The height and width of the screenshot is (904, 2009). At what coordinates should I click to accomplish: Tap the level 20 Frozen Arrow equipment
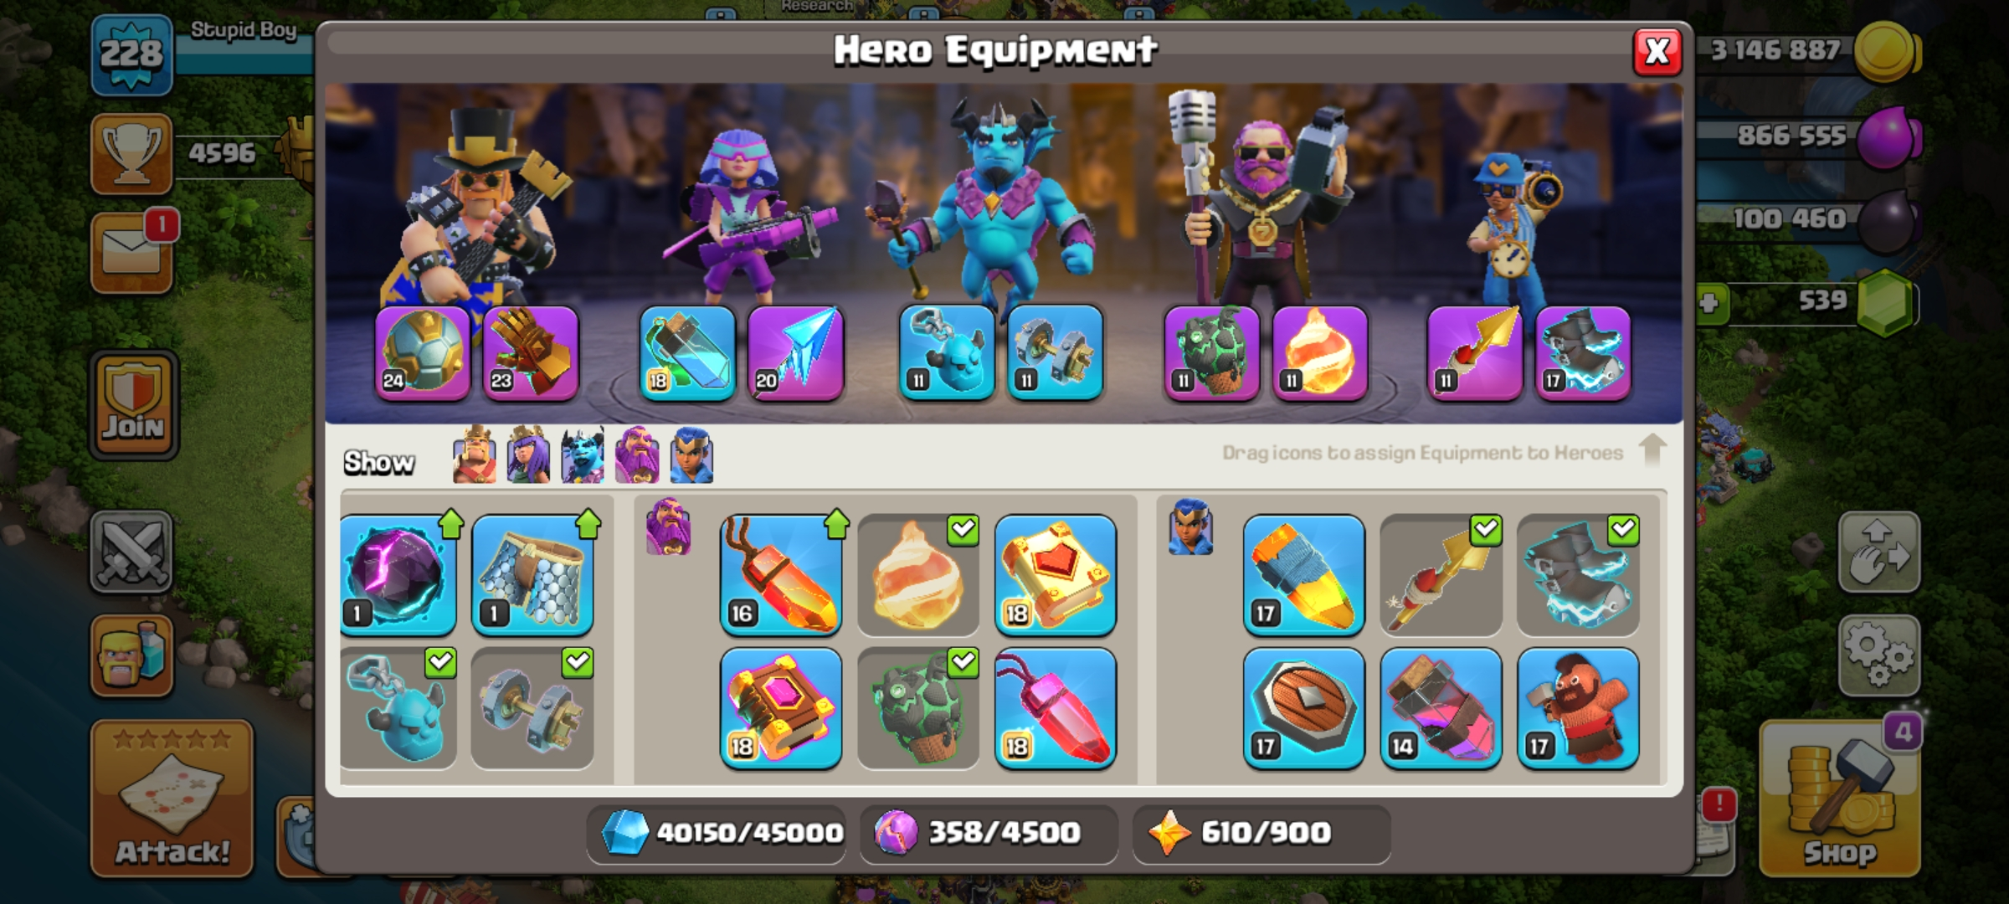(795, 353)
